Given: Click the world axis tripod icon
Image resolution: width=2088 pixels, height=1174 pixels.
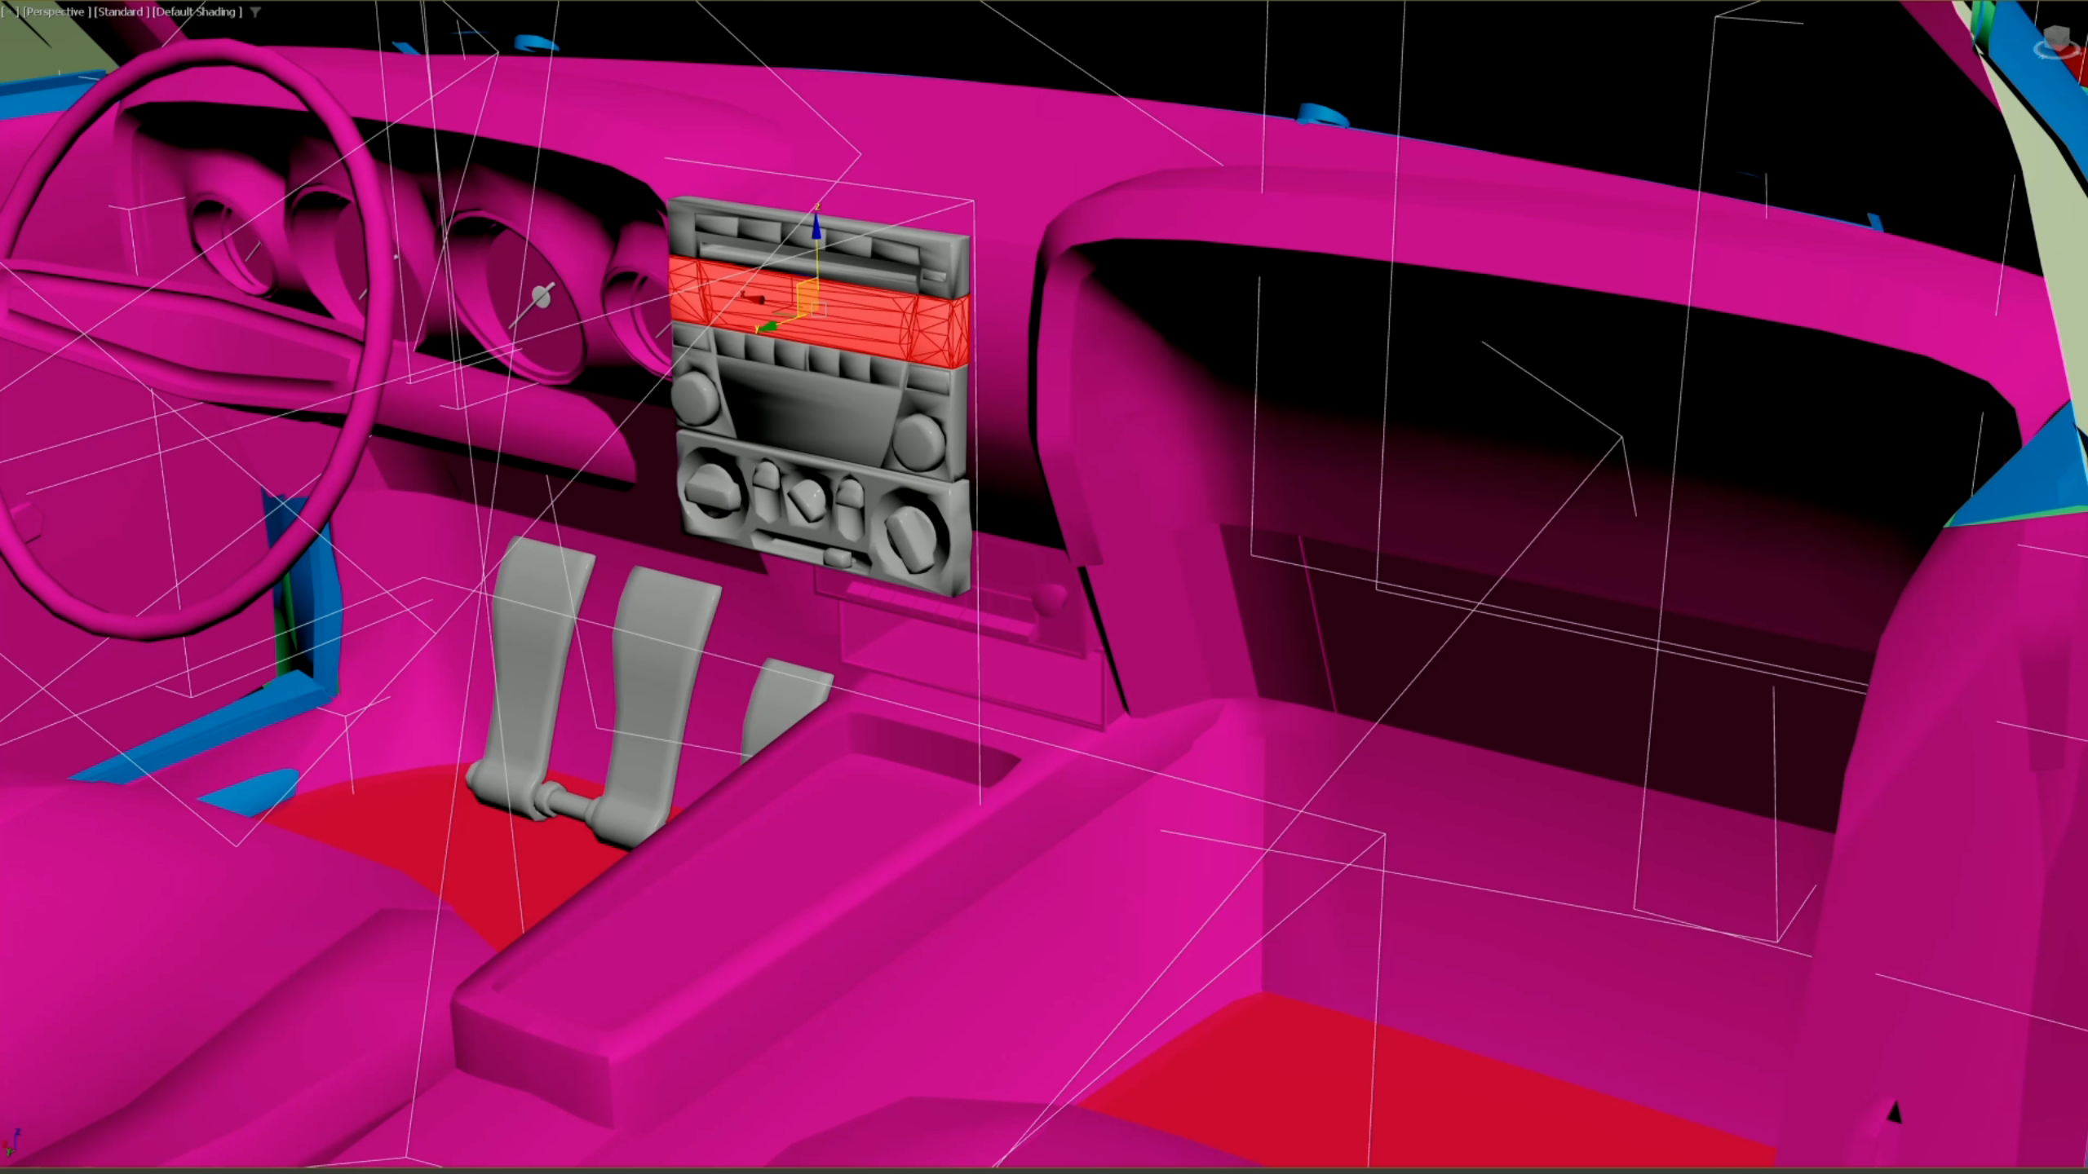Looking at the screenshot, I should 11,1142.
